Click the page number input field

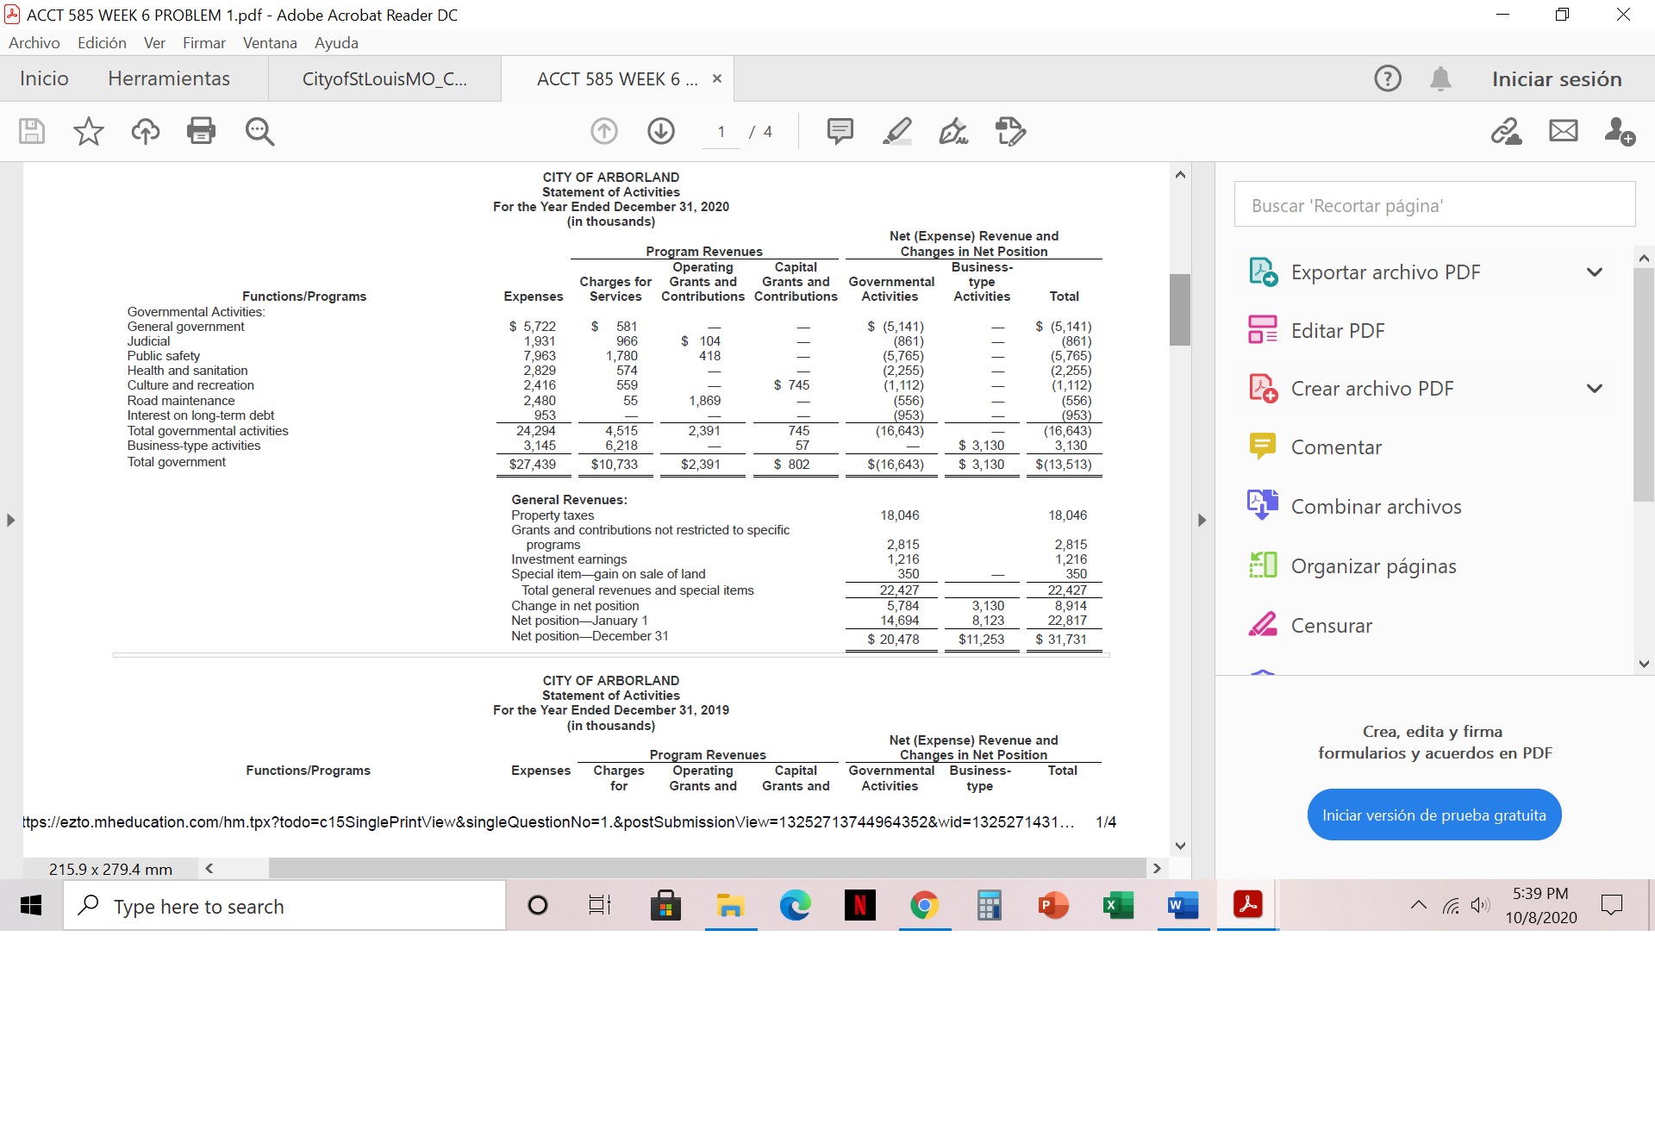click(721, 131)
